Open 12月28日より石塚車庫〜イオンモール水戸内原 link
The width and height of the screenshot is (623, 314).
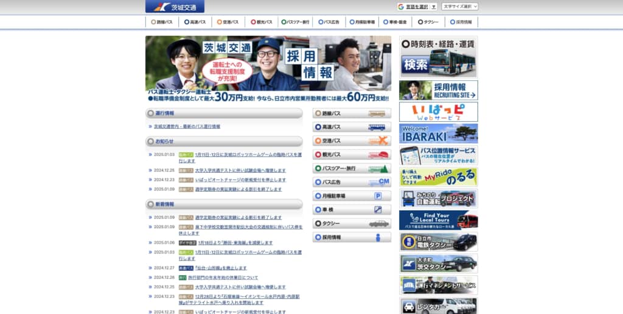[x=239, y=299]
